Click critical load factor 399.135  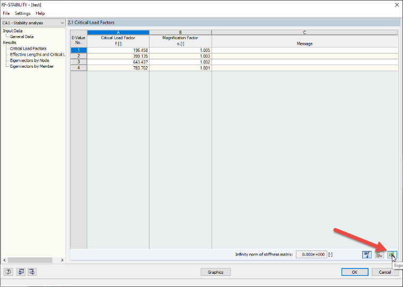tap(118, 56)
